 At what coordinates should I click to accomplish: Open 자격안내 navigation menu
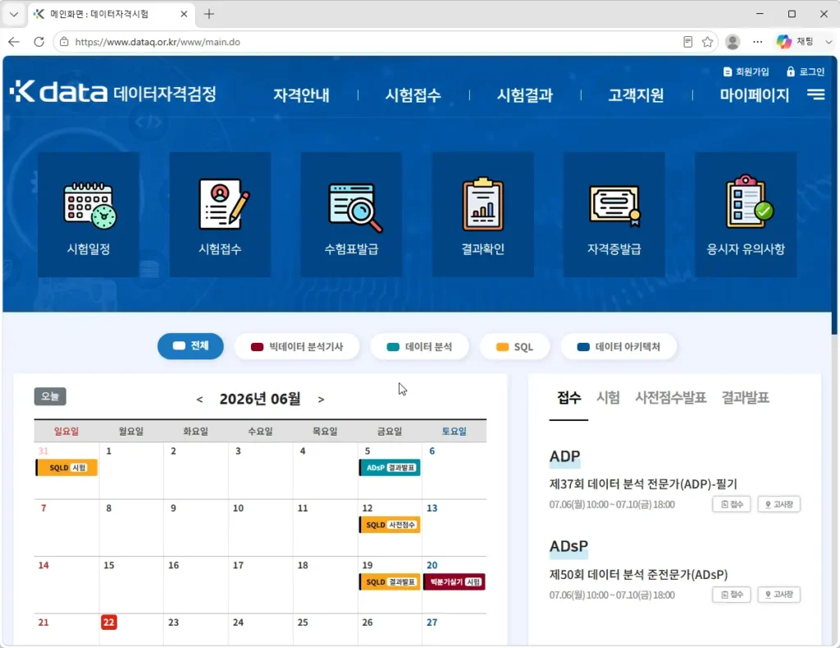coord(301,95)
